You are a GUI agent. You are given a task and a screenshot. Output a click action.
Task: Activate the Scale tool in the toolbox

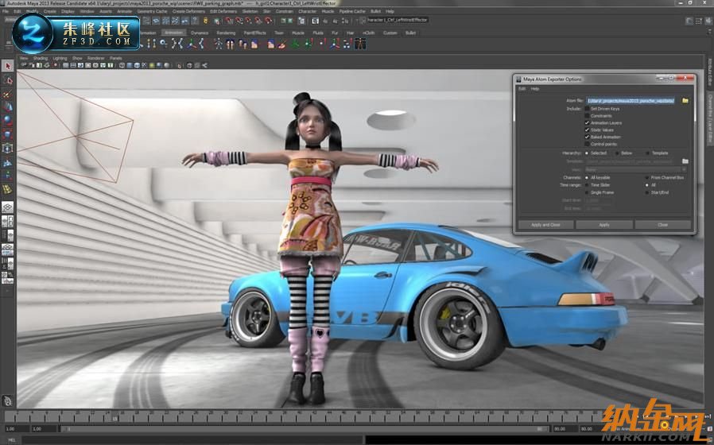click(x=8, y=134)
